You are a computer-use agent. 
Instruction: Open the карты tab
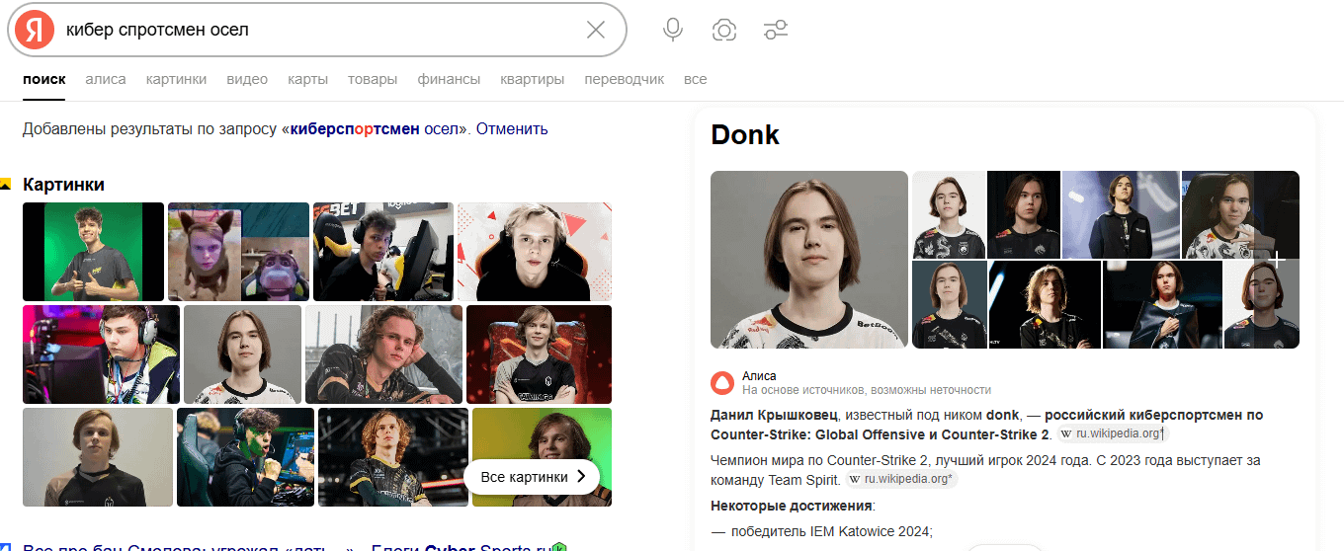tap(307, 79)
